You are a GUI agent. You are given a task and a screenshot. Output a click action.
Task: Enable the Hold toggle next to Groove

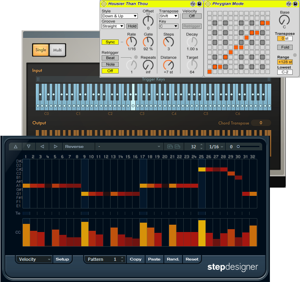[x=132, y=26]
